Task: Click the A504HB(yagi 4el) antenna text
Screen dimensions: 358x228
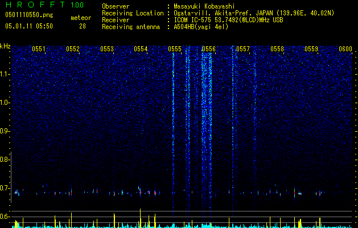Action: (x=201, y=27)
